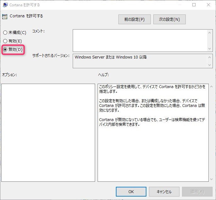Image resolution: width=216 pixels, height=200 pixels.
Task: Click the help pane scroll up arrow
Action: tap(212, 86)
